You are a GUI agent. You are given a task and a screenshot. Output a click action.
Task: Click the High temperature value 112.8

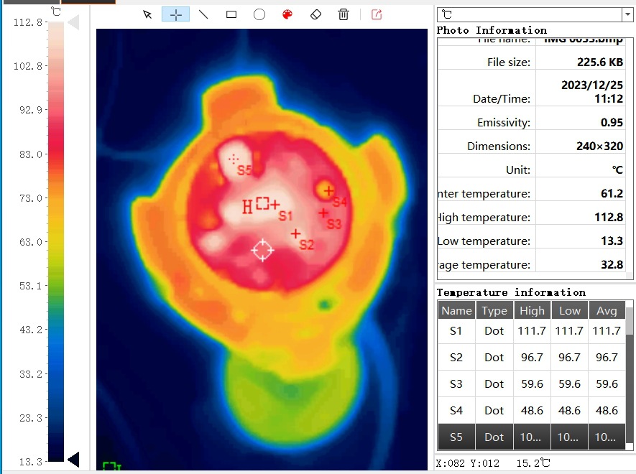click(609, 218)
